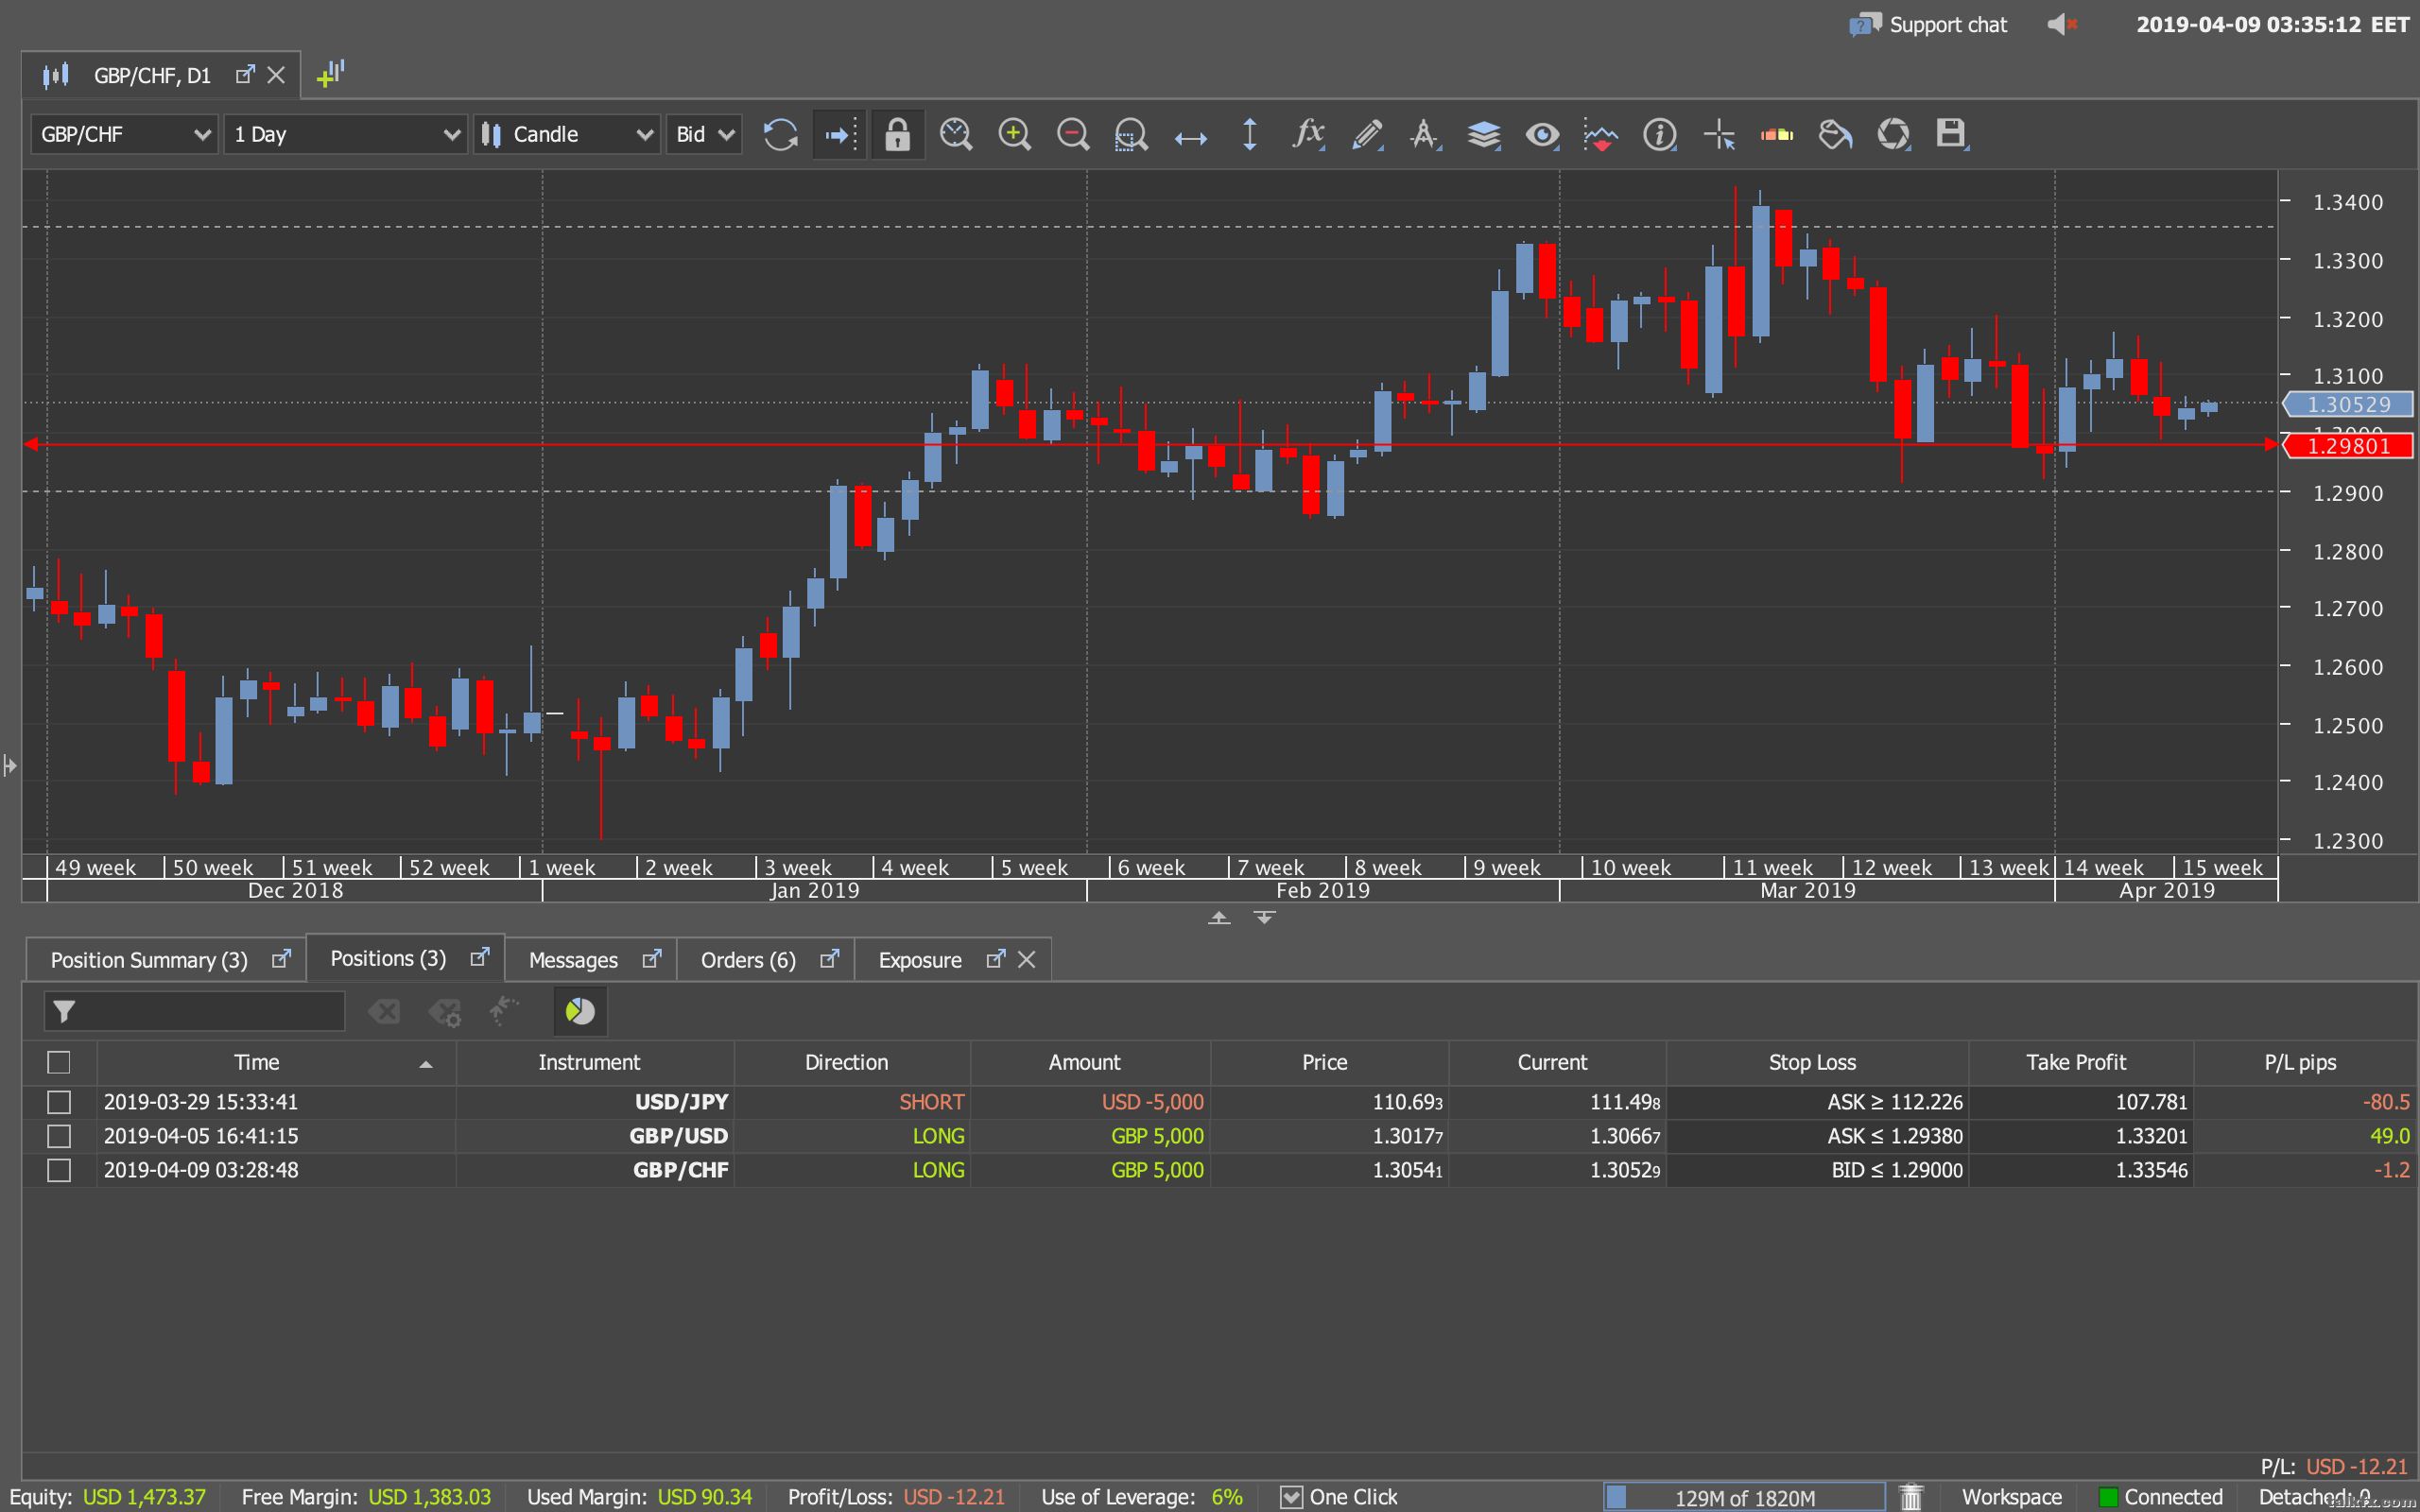Open the Candle chart type dropdown
This screenshot has width=2420, height=1512.
pyautogui.click(x=567, y=134)
